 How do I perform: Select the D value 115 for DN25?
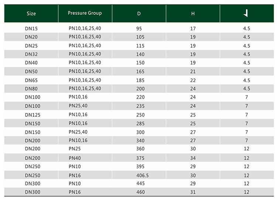[x=140, y=46]
